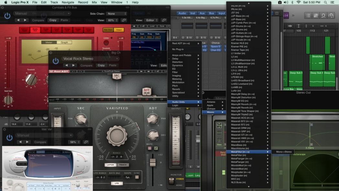Open Vocal Rock Stereo preset dropdown
The image size is (339, 191).
tap(90, 59)
